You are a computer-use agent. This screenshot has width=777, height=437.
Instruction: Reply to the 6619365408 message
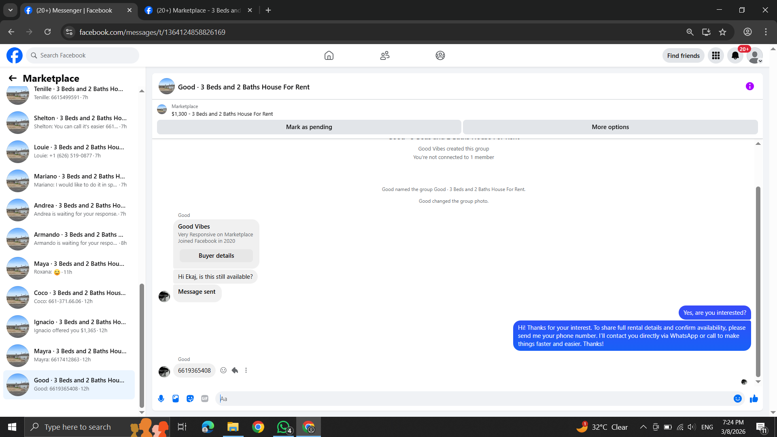[x=235, y=370]
